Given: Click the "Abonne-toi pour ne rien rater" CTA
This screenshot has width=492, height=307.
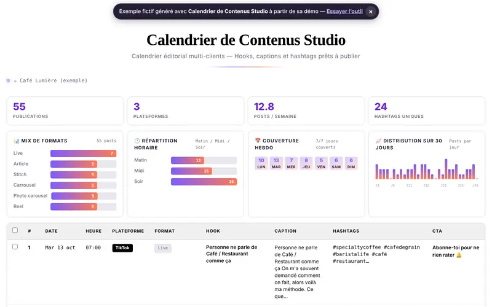Looking at the screenshot, I should (x=456, y=251).
